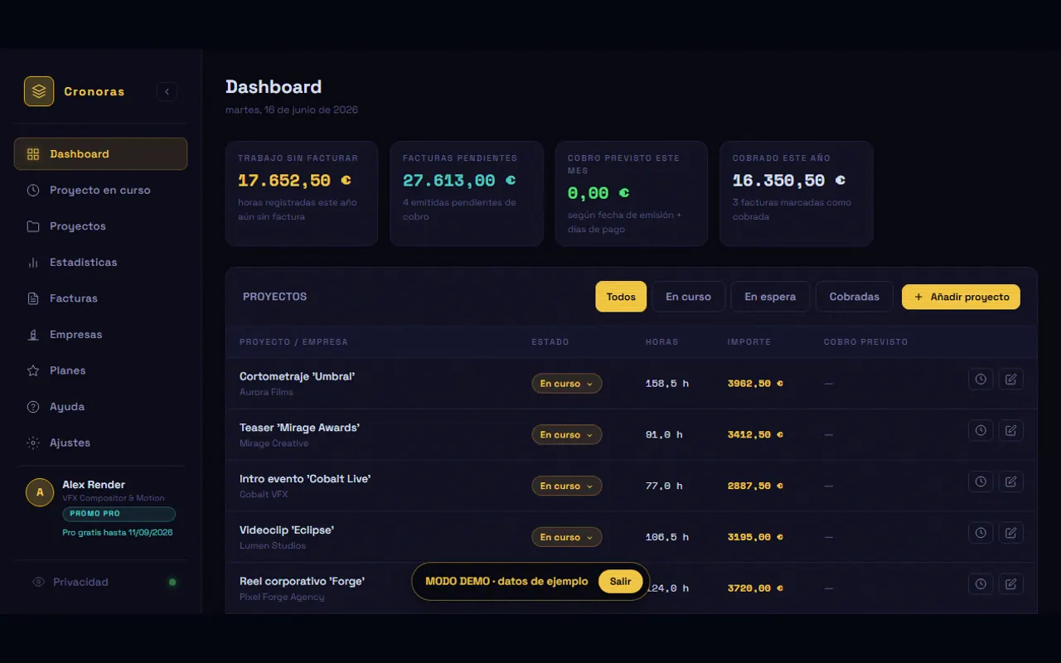Click the Cobro previsto este mes card
Screen dimensions: 1061x663
[632, 194]
